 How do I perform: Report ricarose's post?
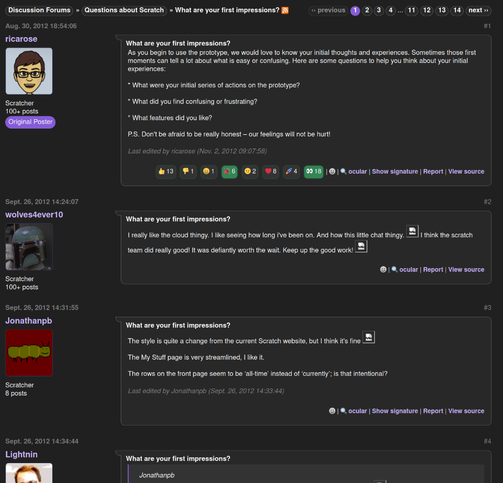click(x=433, y=171)
